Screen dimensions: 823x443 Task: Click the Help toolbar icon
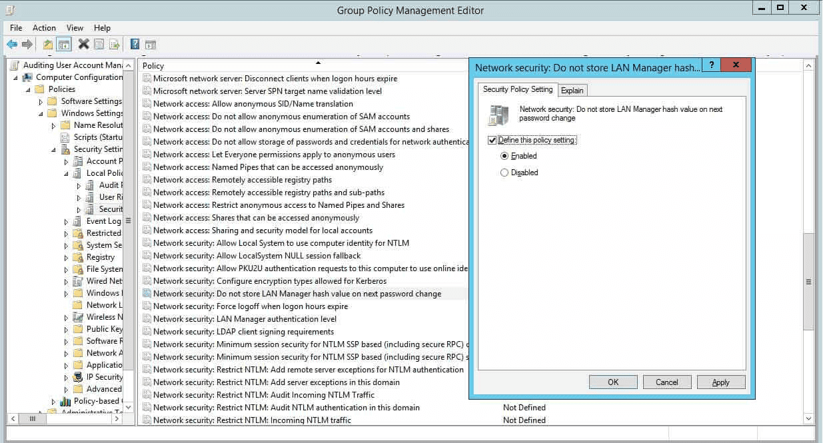coord(134,44)
